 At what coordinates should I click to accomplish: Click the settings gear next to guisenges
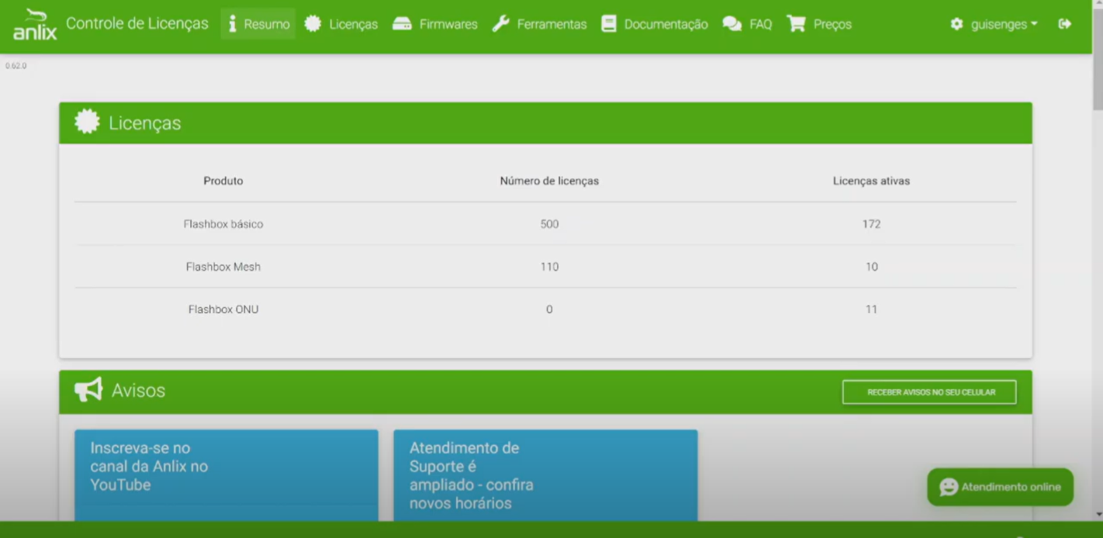click(956, 23)
